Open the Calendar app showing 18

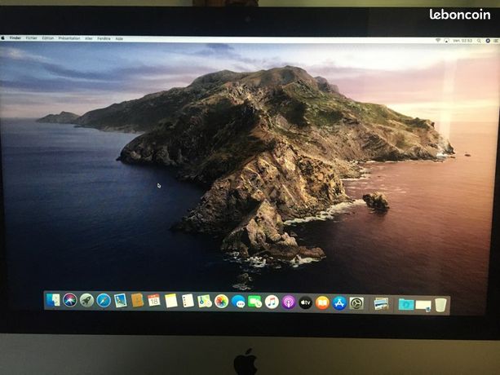(x=154, y=301)
